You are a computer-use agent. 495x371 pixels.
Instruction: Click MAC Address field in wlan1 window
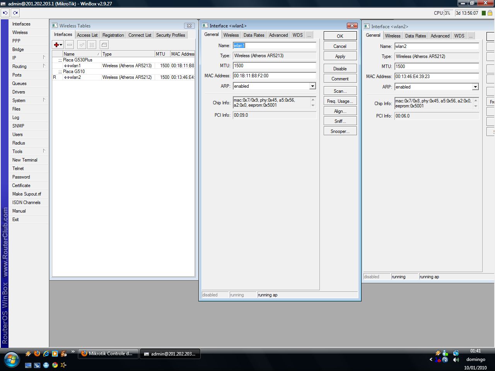(x=274, y=76)
